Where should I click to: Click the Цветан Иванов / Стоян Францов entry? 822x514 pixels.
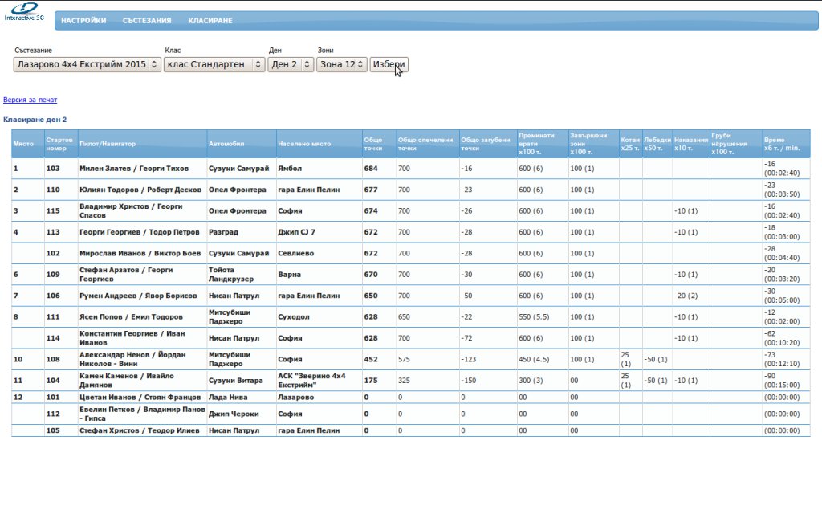click(x=140, y=397)
